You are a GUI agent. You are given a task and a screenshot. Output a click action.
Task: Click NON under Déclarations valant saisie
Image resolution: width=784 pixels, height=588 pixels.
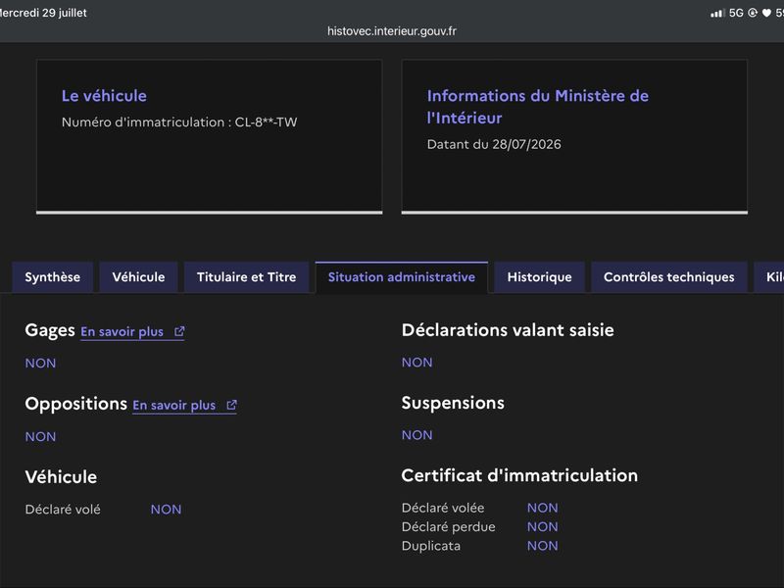[x=417, y=363]
